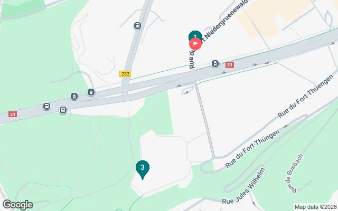The height and width of the screenshot is (211, 338).
Task: Select the tram stop beside the red 51 shield
Action: tap(215, 63)
